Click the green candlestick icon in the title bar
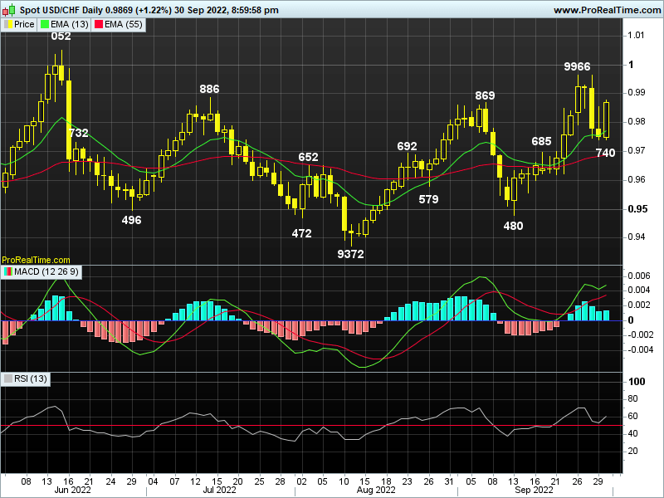This screenshot has width=664, height=498. pos(12,8)
